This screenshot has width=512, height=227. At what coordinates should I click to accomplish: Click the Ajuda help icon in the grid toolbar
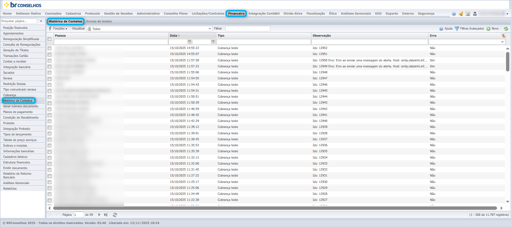pos(441,29)
